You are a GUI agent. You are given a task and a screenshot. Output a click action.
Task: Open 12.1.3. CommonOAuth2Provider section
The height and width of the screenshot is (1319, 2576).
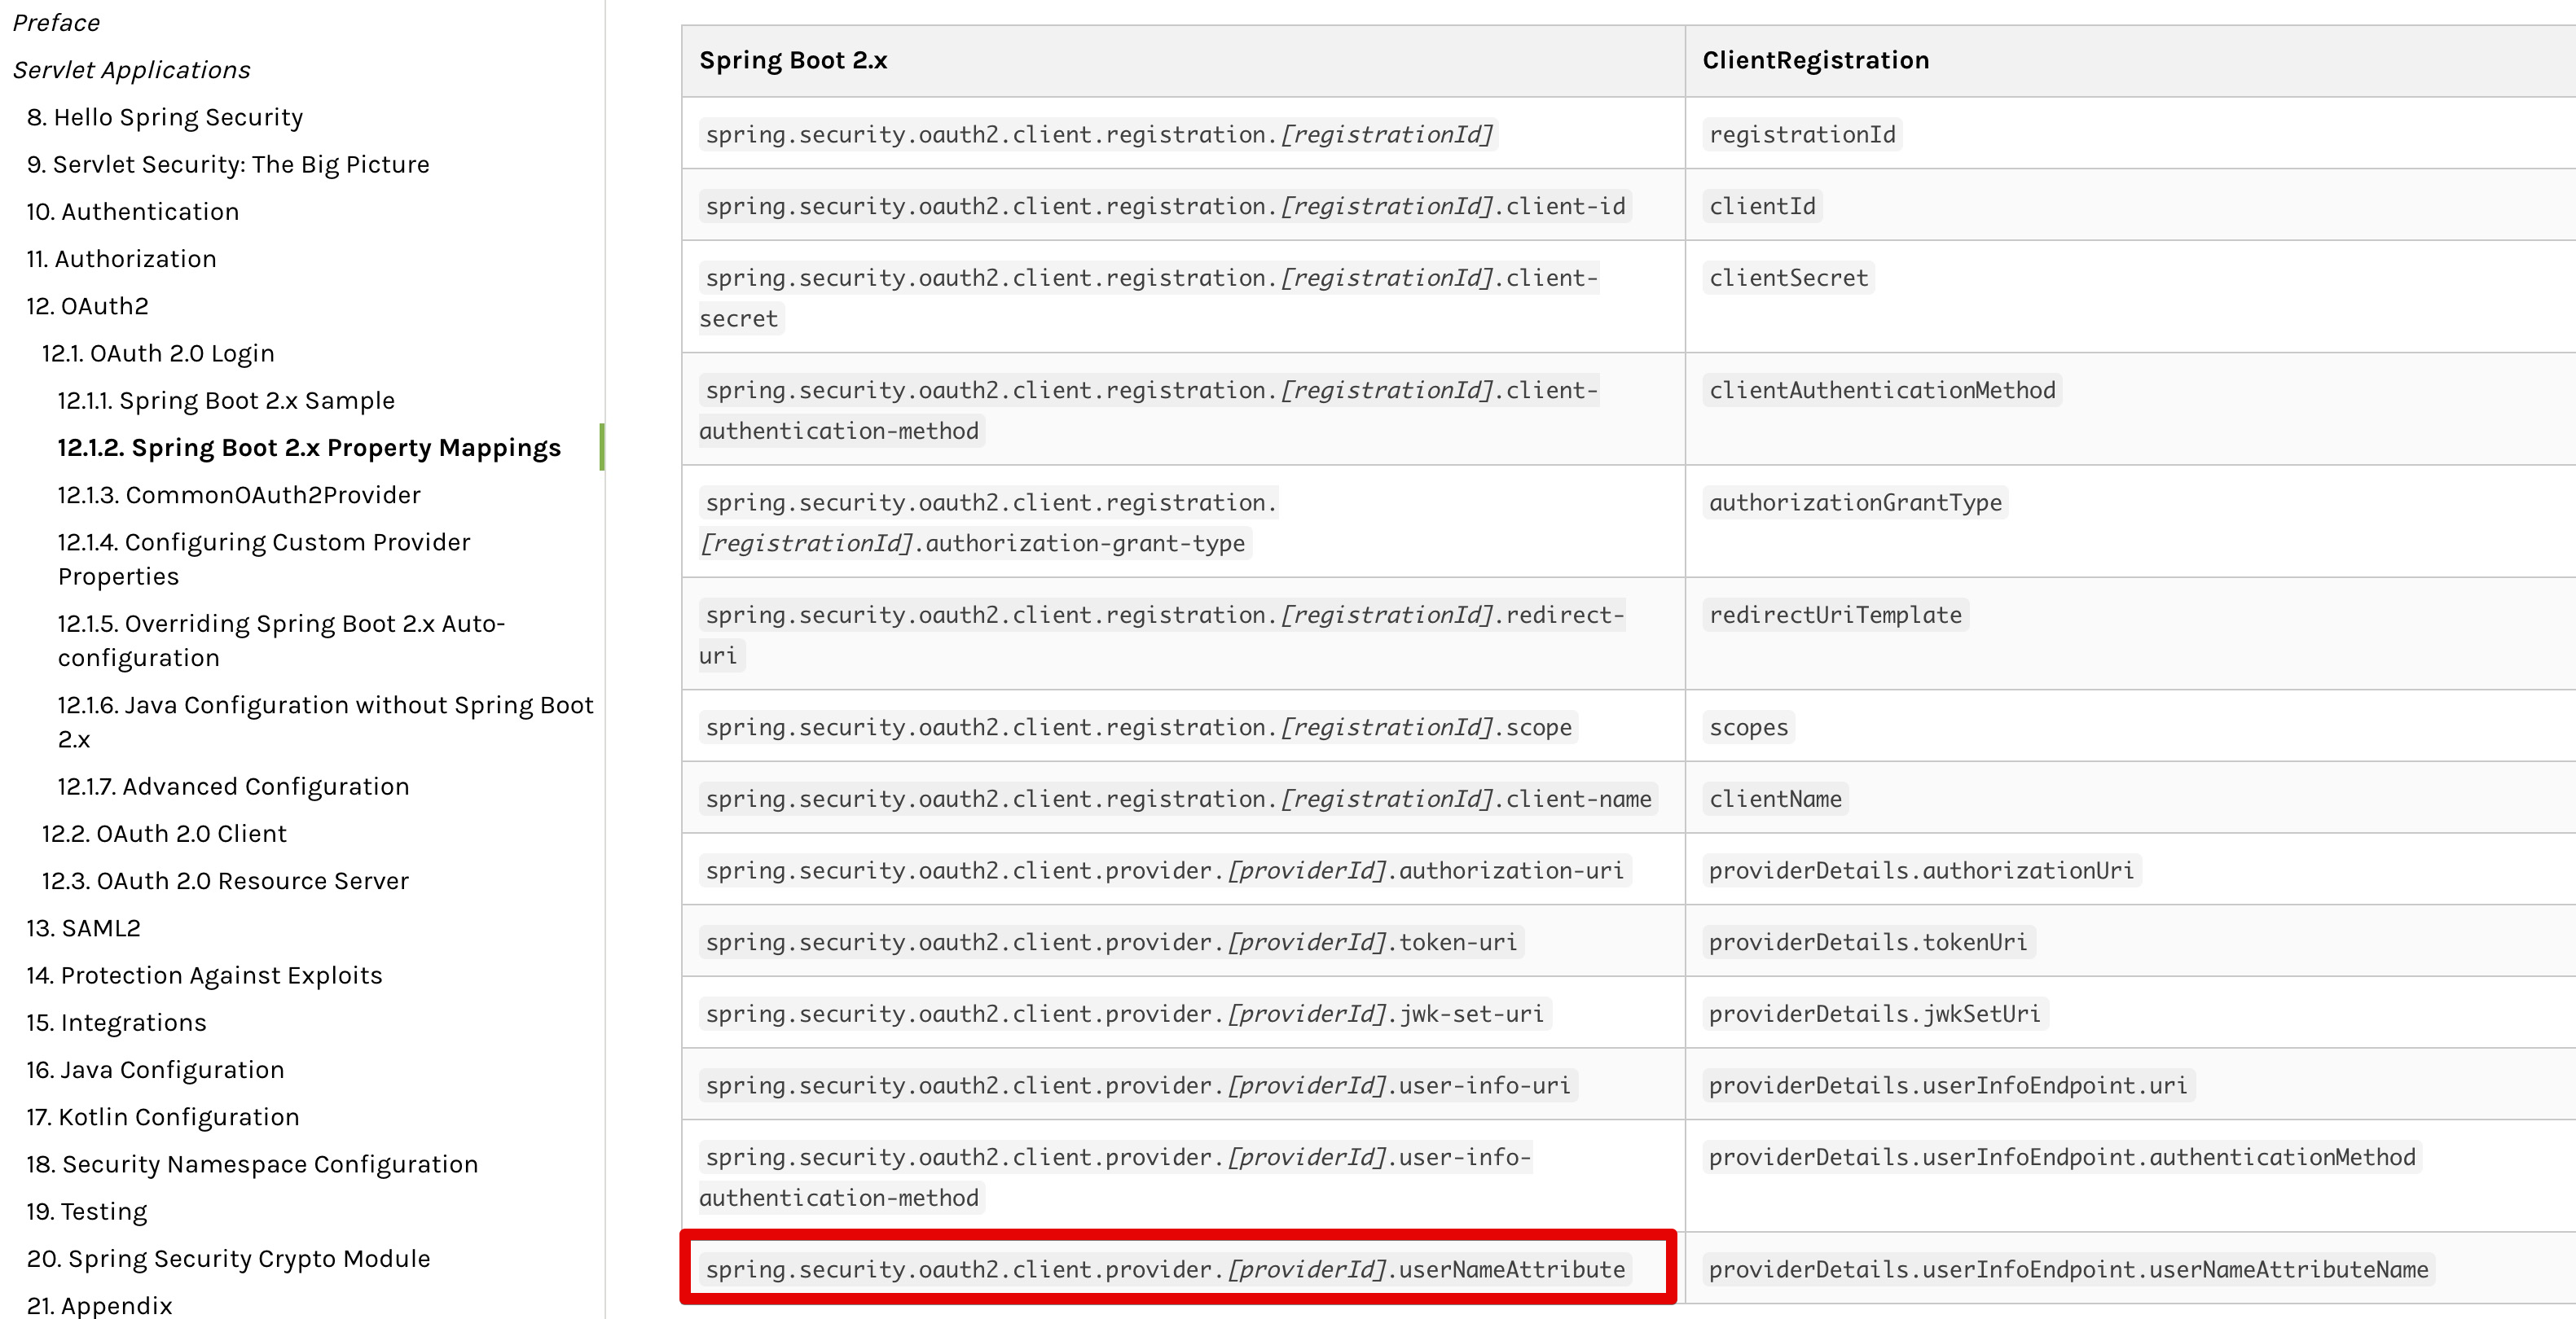coord(239,495)
